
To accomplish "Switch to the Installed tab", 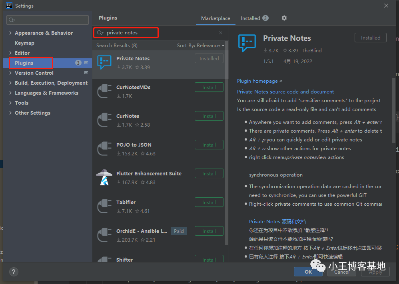I will click(254, 18).
